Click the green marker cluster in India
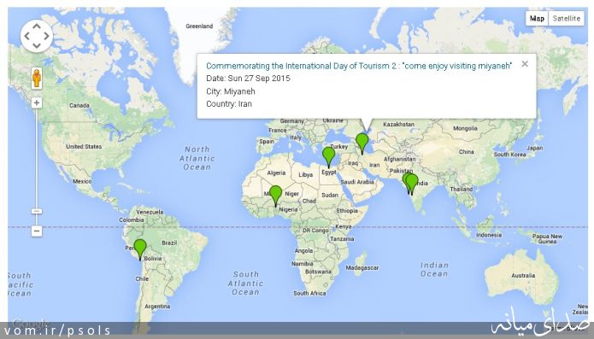The height and width of the screenshot is (339, 594). [410, 184]
